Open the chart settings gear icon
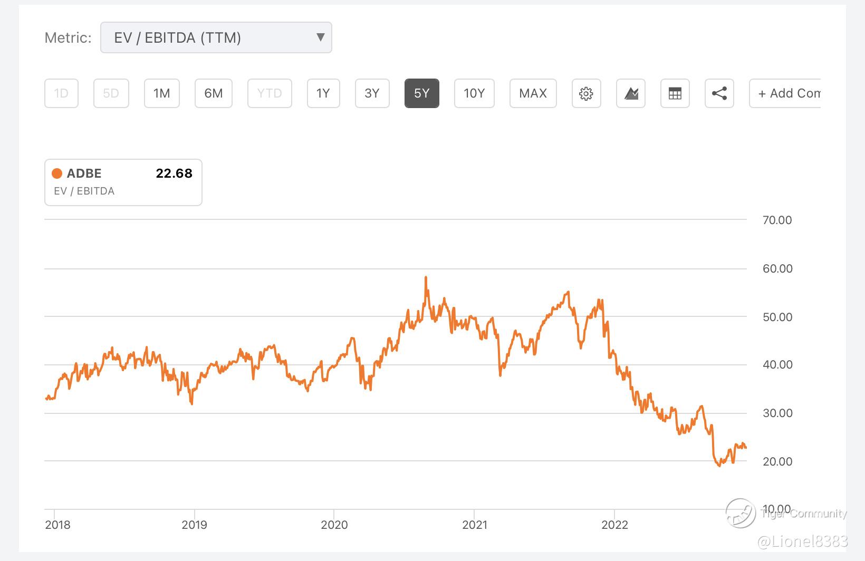 (586, 93)
